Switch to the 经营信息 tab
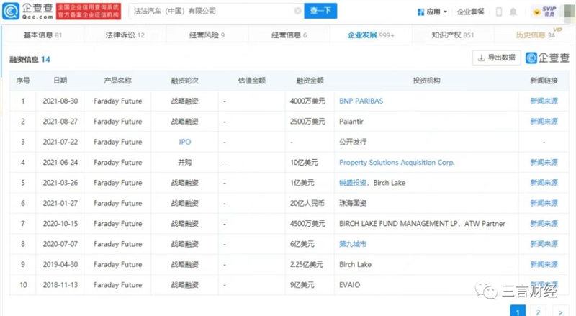Image resolution: width=576 pixels, height=316 pixels. 289,35
